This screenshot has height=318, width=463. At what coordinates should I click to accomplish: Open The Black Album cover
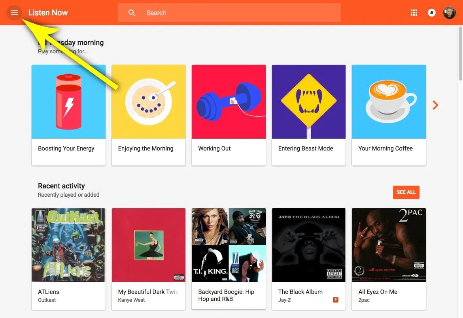coord(308,245)
